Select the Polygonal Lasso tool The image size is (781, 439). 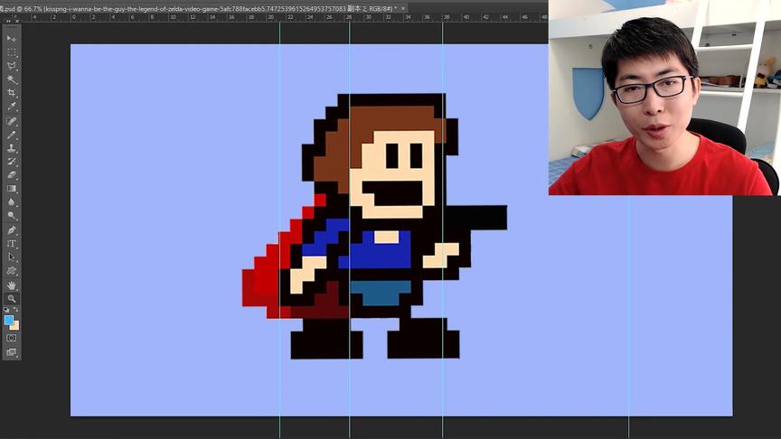[x=12, y=66]
